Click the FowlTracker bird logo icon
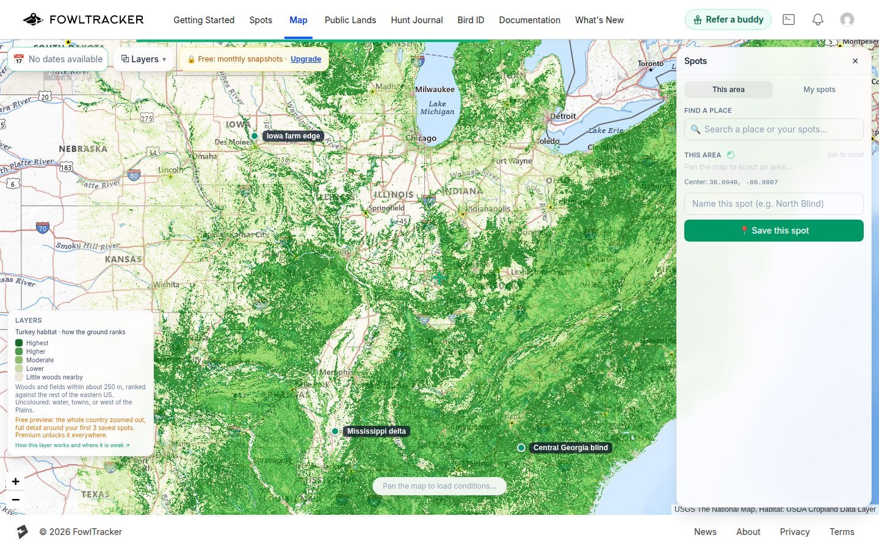The image size is (879, 549). [x=33, y=20]
